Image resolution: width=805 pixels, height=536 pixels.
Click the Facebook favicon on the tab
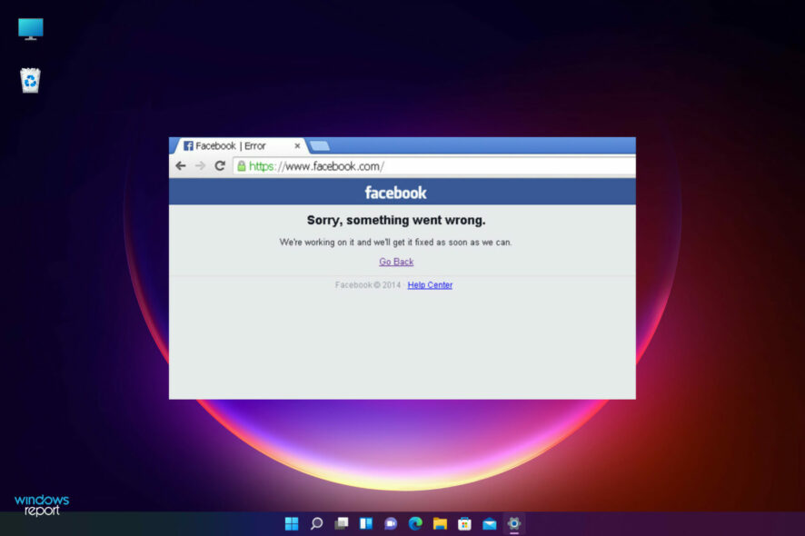coord(187,145)
